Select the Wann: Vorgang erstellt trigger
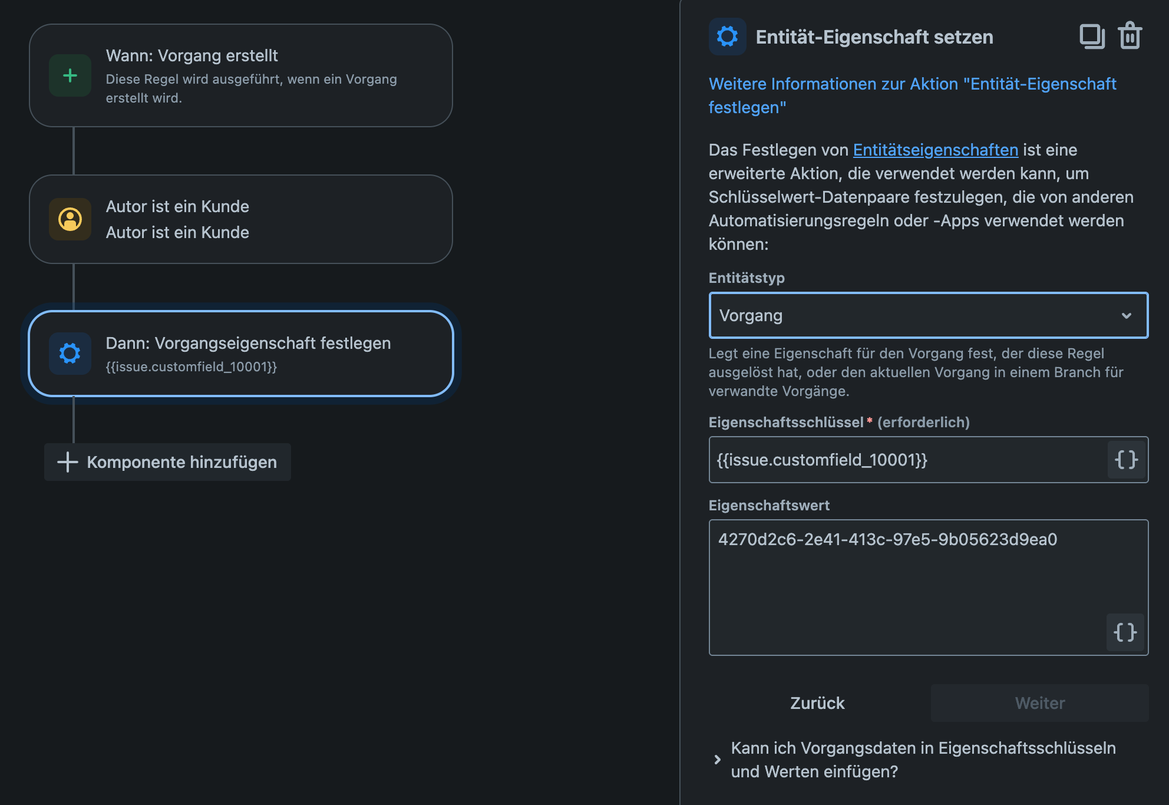Image resolution: width=1169 pixels, height=805 pixels. pyautogui.click(x=241, y=75)
